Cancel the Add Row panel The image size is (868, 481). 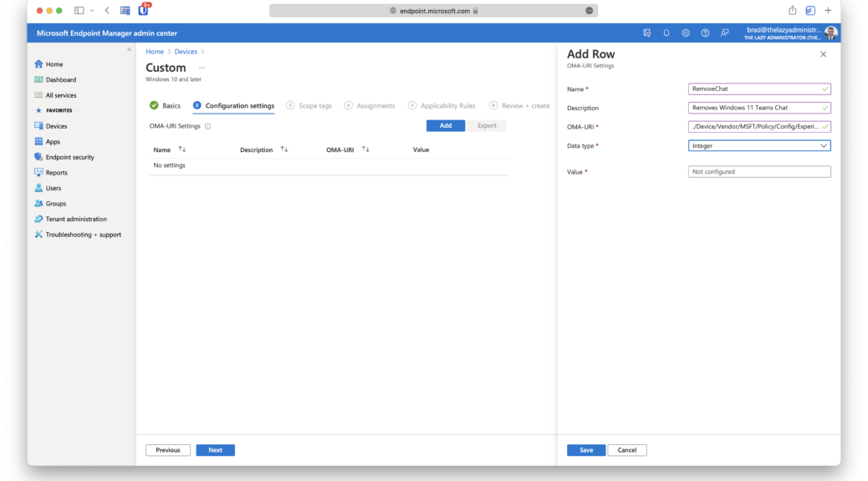[627, 450]
